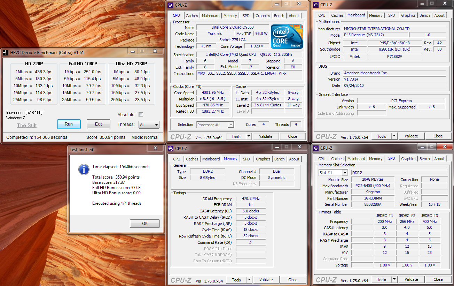
Task: Open Caches tab in CPU-Z window showing CPU tab
Action: point(192,16)
